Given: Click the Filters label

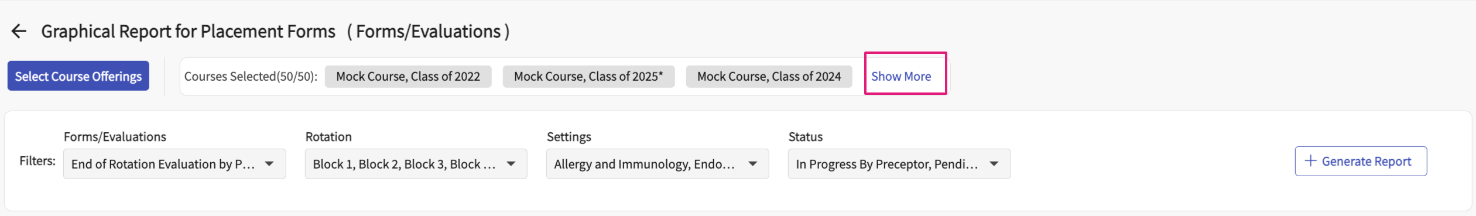Looking at the screenshot, I should point(37,161).
